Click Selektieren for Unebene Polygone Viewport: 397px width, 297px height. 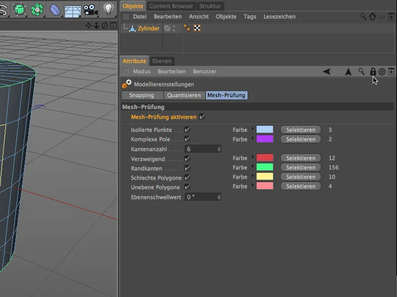(301, 186)
